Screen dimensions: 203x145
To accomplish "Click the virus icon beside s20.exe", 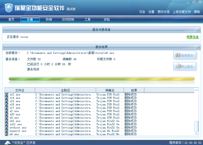I will coord(6,115).
